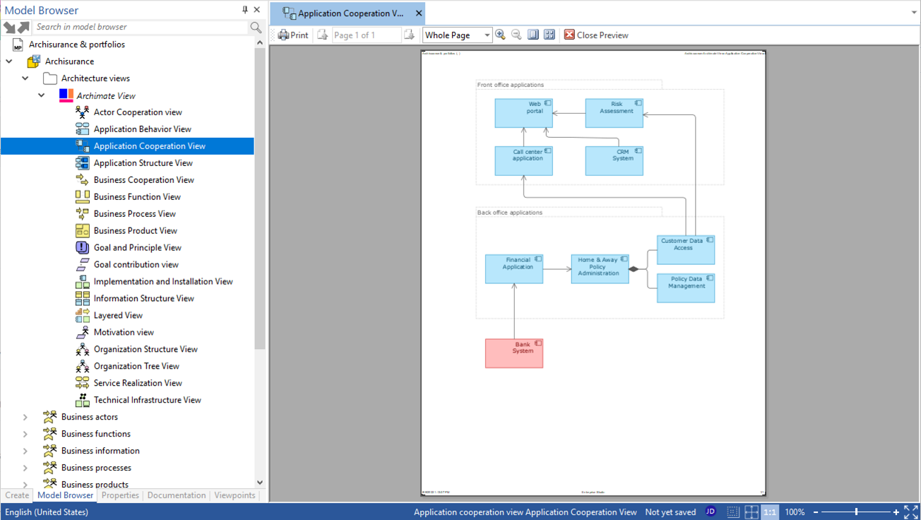Select Business Process View icon
Screen dimensions: 921x520
[83, 214]
